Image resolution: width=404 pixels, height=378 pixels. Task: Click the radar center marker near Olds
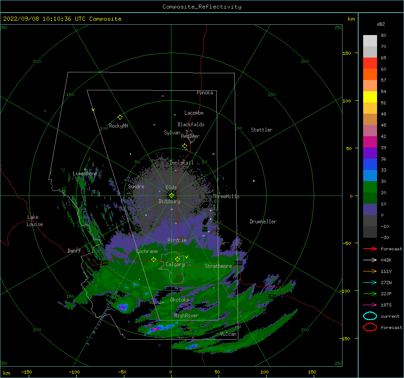click(x=171, y=196)
